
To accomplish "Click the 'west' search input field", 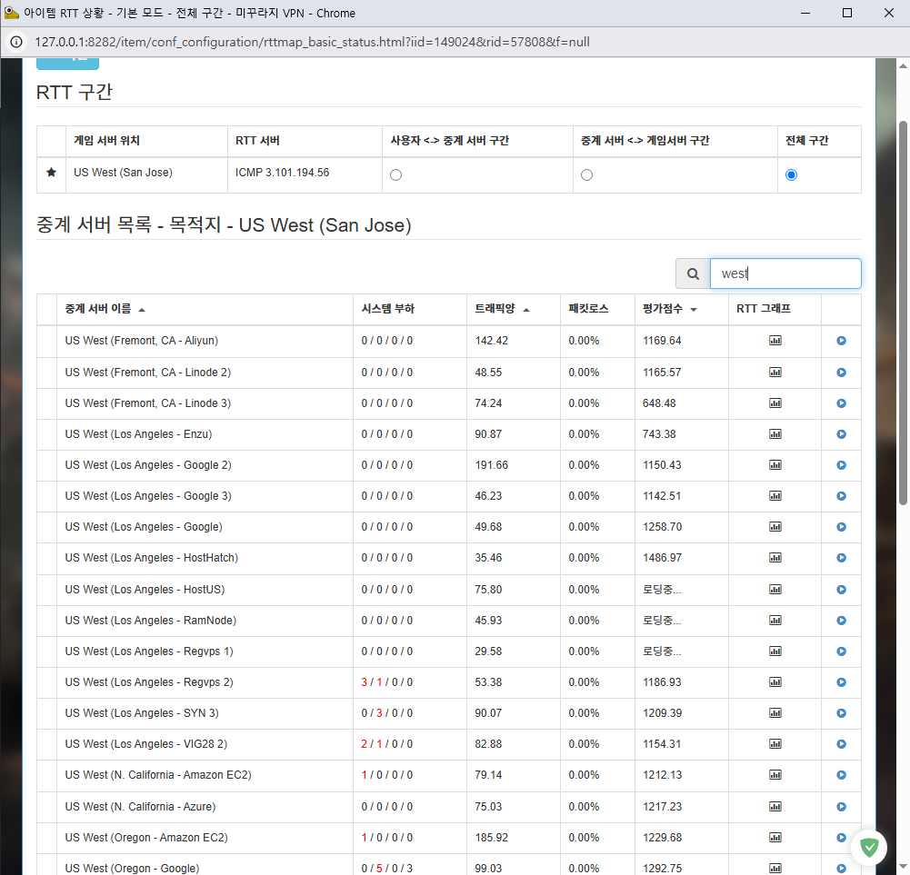I will [785, 273].
